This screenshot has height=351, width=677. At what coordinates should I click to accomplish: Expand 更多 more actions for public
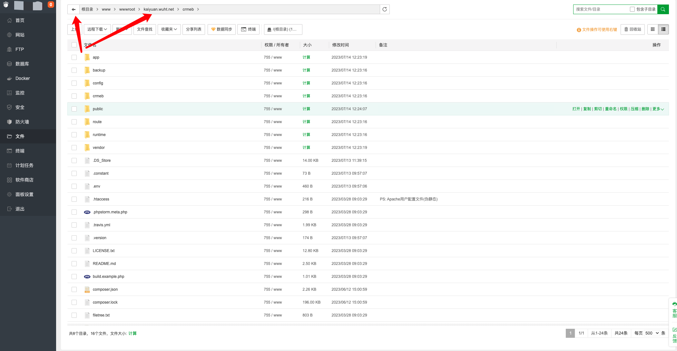point(658,109)
